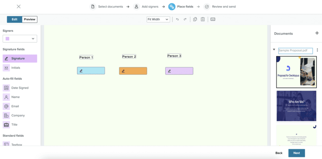Click the Select documents page icon
The width and height of the screenshot is (322, 159).
pos(93,7)
